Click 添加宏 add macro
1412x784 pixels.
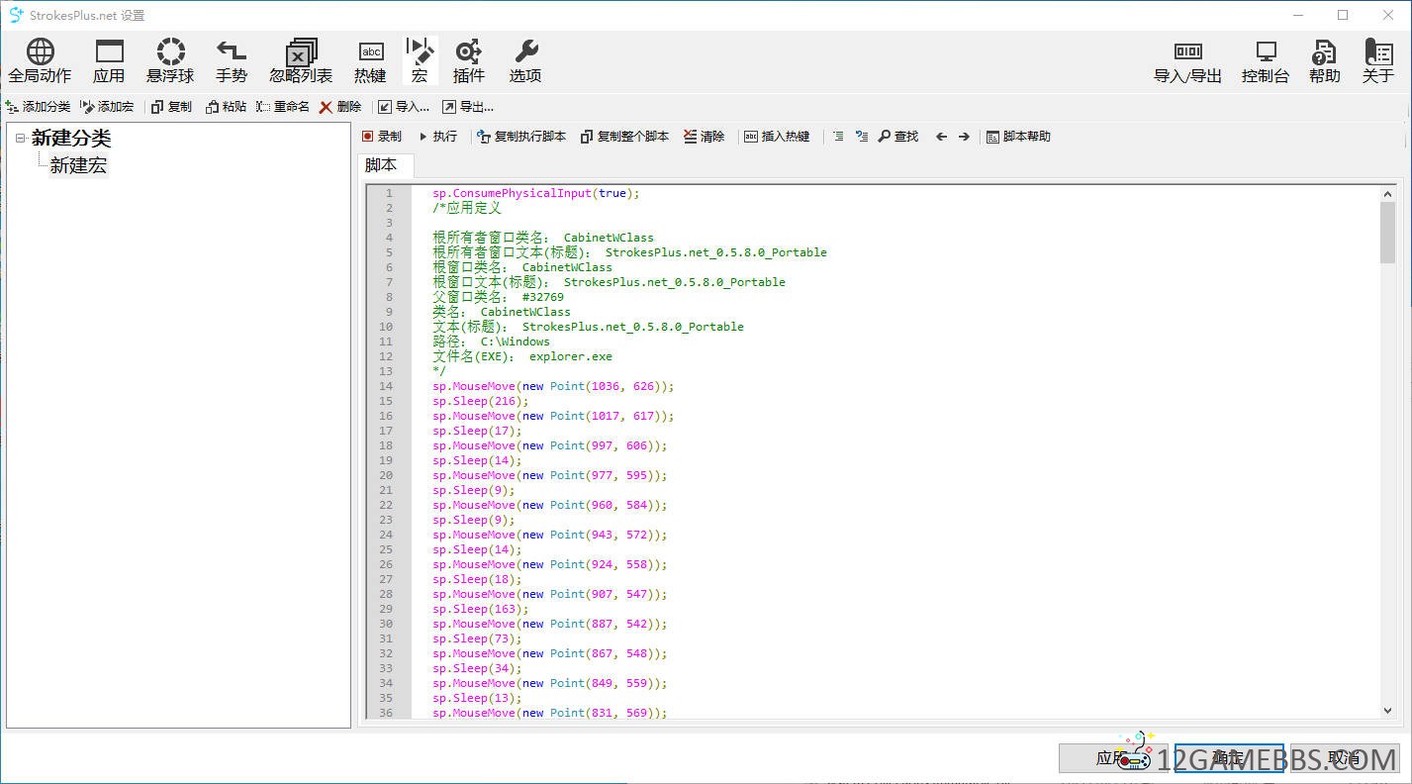tap(107, 107)
